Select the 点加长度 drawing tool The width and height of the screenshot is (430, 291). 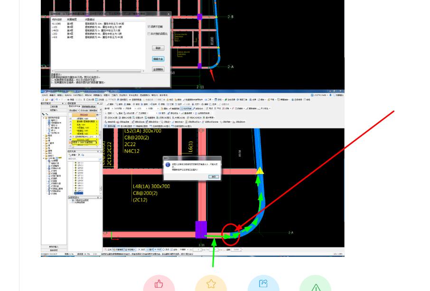pyautogui.click(x=129, y=113)
